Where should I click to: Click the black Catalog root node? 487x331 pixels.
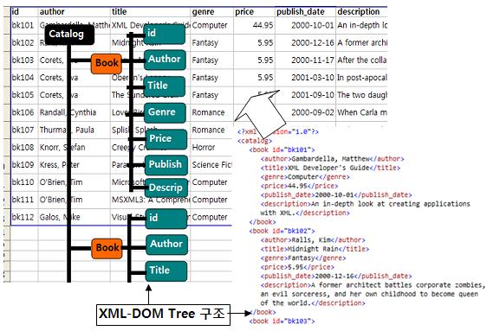point(69,35)
